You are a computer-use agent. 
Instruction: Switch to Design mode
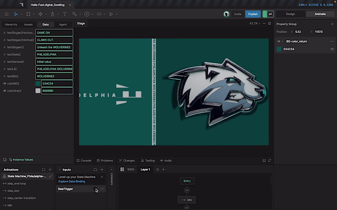[290, 14]
